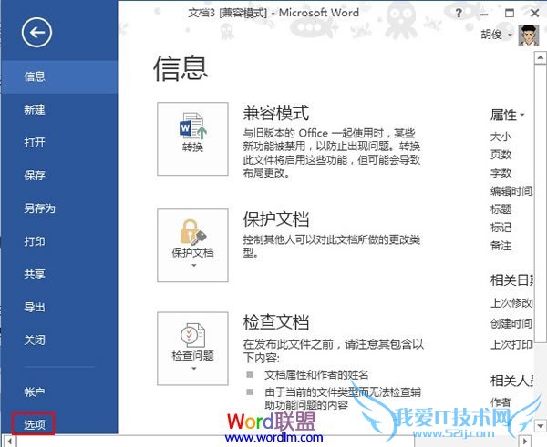Click the 兼容模式 heading

click(x=276, y=113)
